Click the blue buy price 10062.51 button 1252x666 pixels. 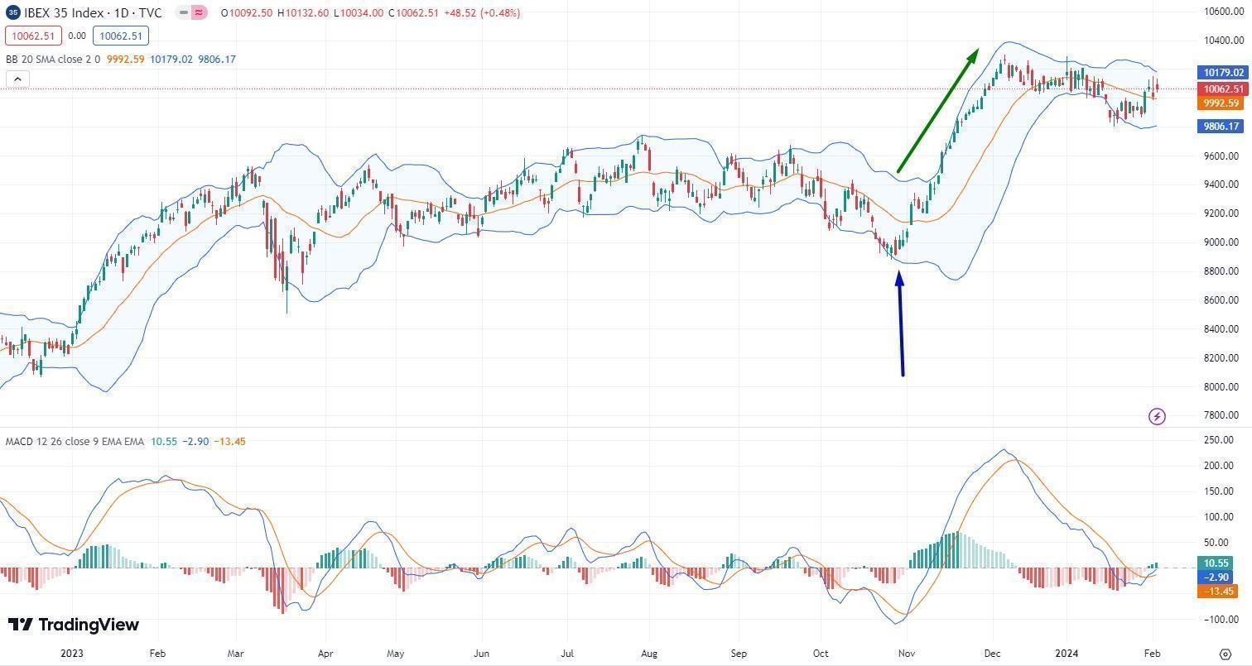tap(121, 36)
